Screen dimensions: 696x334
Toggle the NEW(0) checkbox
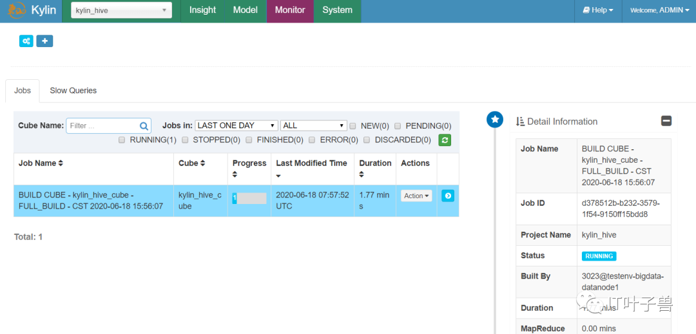click(353, 125)
